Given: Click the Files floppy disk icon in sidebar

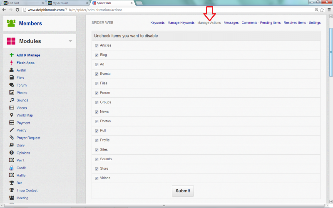Looking at the screenshot, I should pyautogui.click(x=12, y=78).
